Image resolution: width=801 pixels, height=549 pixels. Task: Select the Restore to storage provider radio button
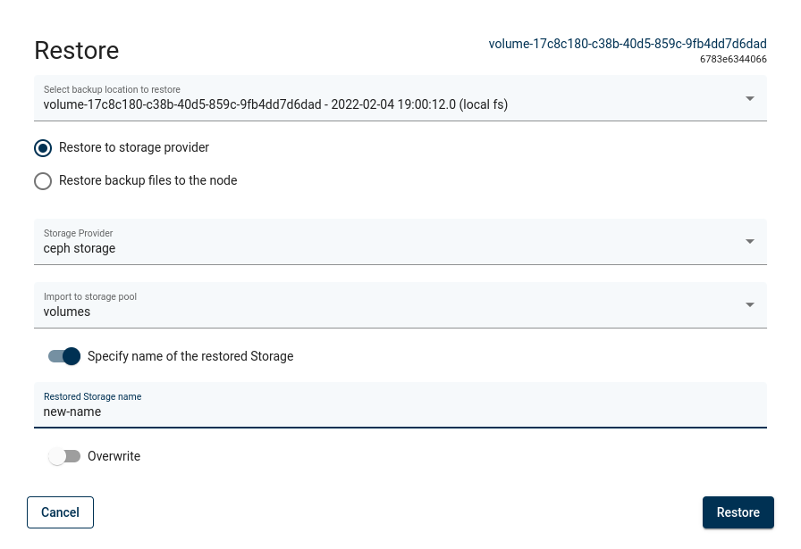[x=43, y=148]
